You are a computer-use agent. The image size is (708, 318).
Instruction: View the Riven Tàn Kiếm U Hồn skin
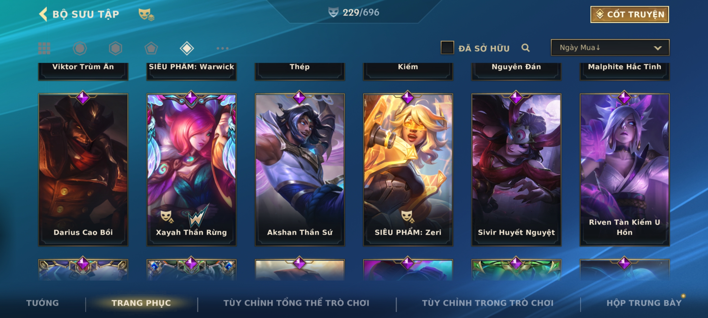(625, 170)
